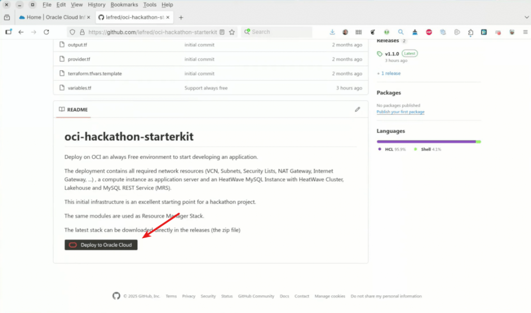The height and width of the screenshot is (313, 531).
Task: Click the HCL language entry
Action: click(392, 149)
